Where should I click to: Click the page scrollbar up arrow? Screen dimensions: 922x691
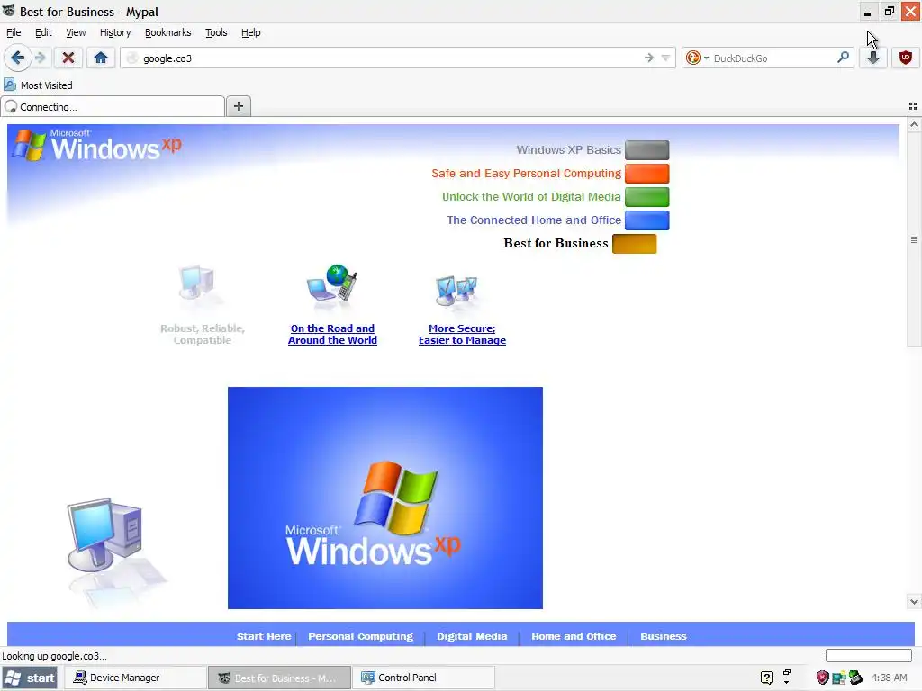[914, 124]
